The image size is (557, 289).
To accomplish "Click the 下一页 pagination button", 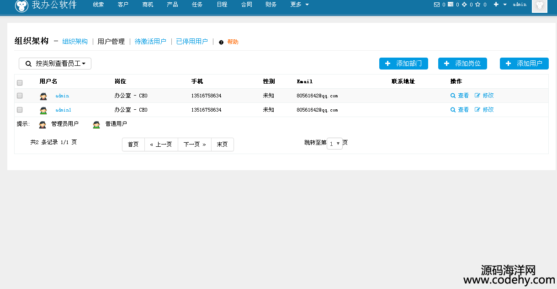I will (x=195, y=144).
